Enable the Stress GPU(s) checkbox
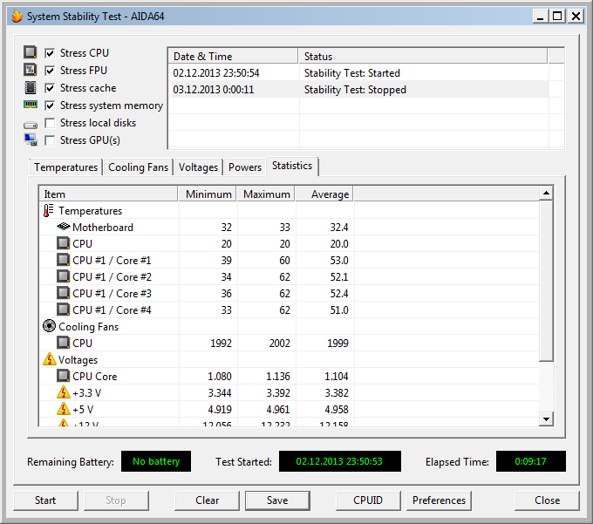This screenshot has height=524, width=593. pos(50,140)
